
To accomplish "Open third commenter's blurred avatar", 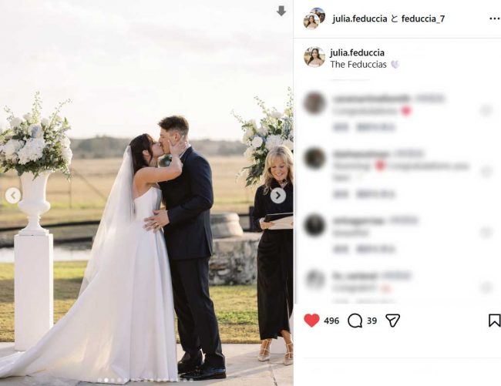I will pos(314,225).
